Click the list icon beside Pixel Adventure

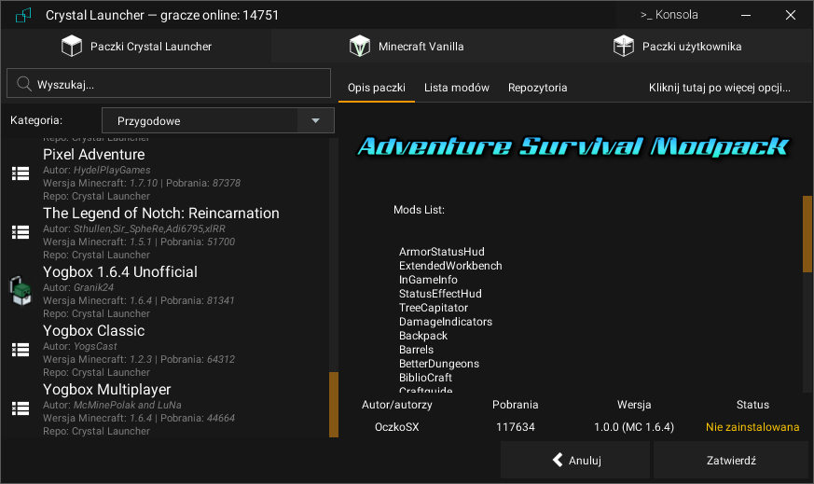[x=21, y=173]
